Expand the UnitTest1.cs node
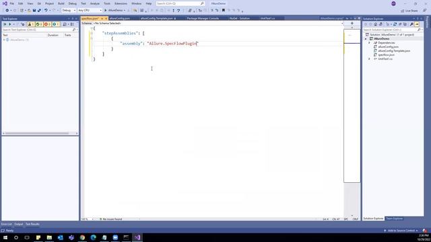 (x=370, y=59)
